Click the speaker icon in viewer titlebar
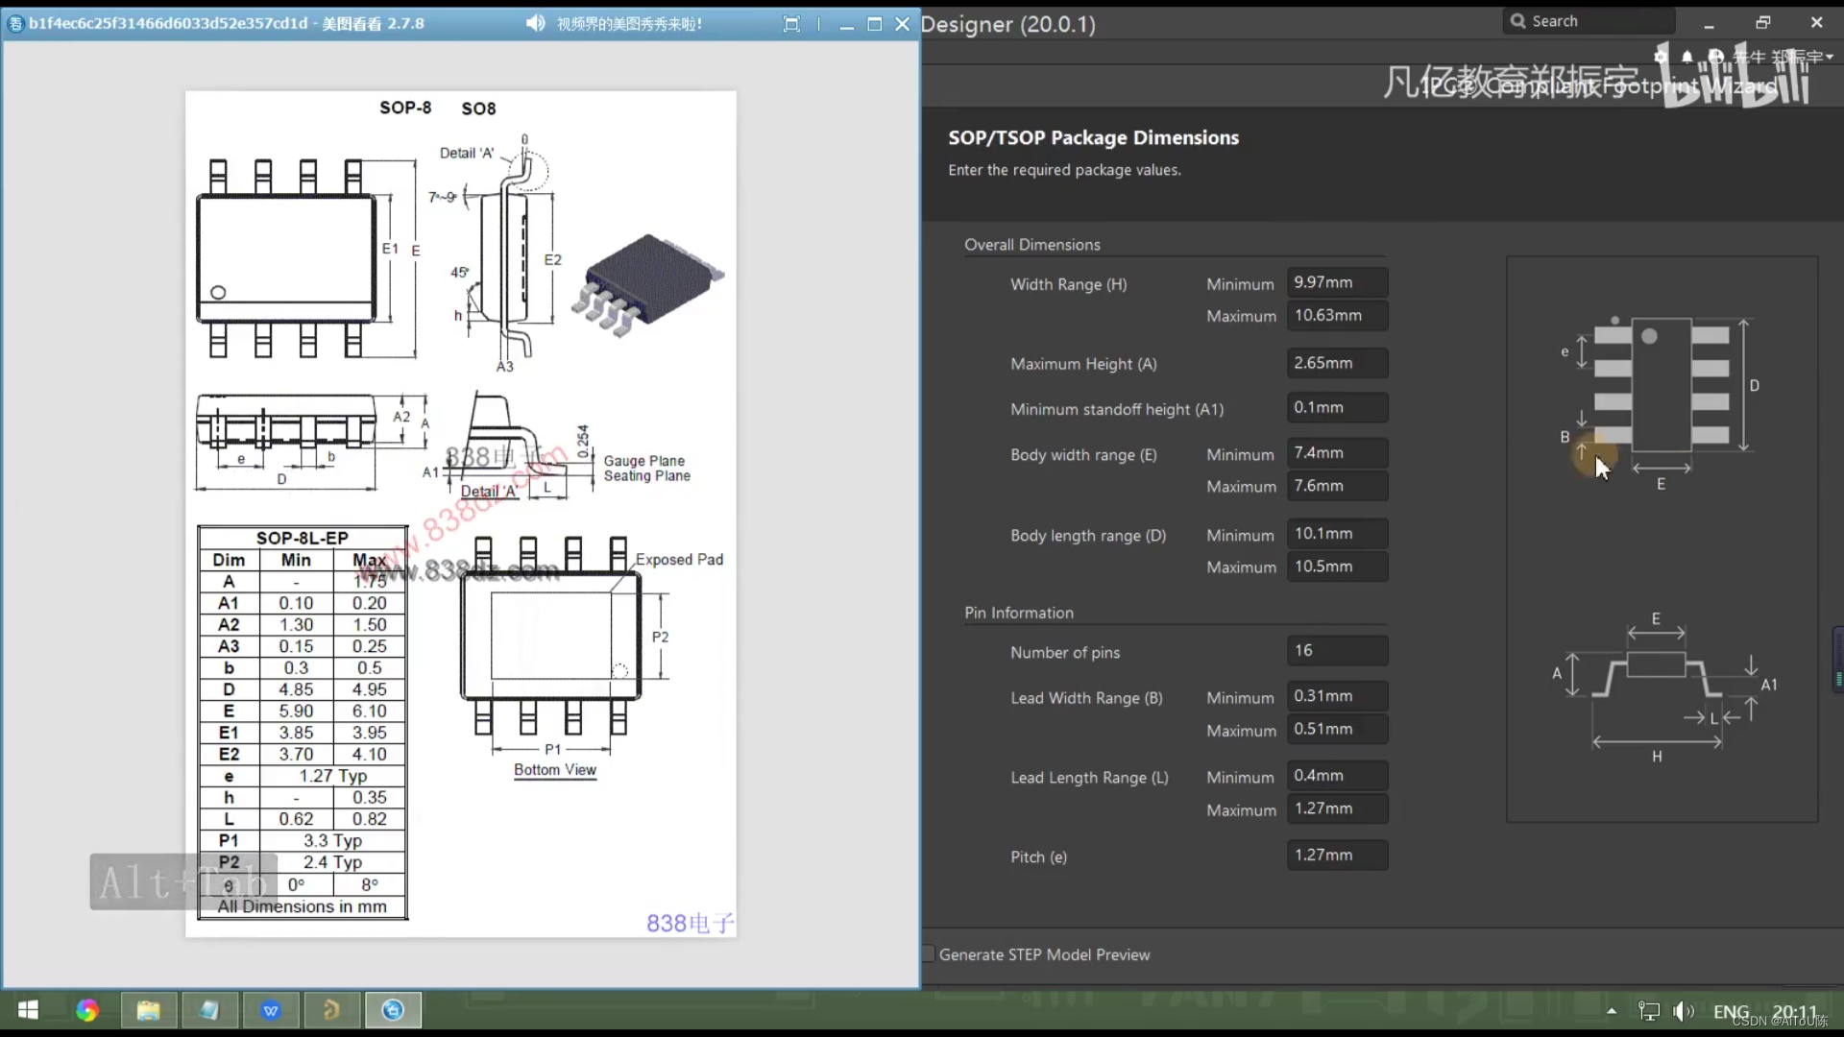The image size is (1844, 1037). (x=536, y=23)
